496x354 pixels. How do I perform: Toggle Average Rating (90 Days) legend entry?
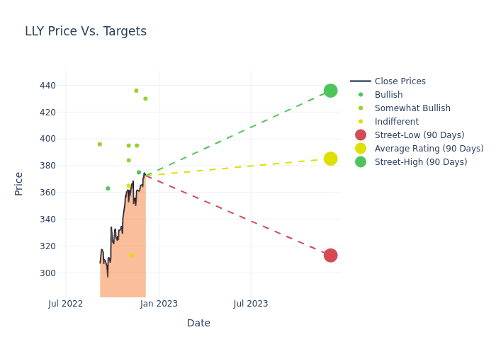click(x=429, y=149)
